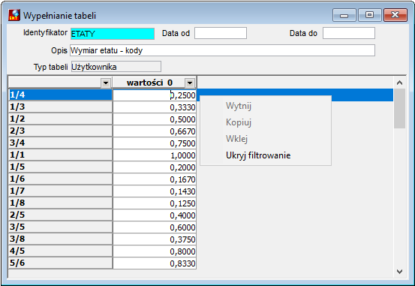Maximize the Wypełnianie tabeli window

coord(369,15)
